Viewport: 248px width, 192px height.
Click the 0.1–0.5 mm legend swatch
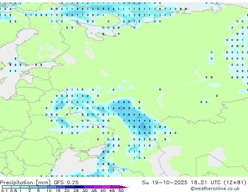pyautogui.click(x=7, y=187)
